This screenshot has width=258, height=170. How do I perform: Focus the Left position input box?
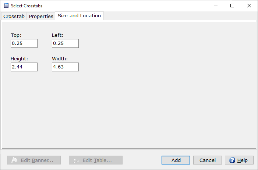[x=65, y=43]
